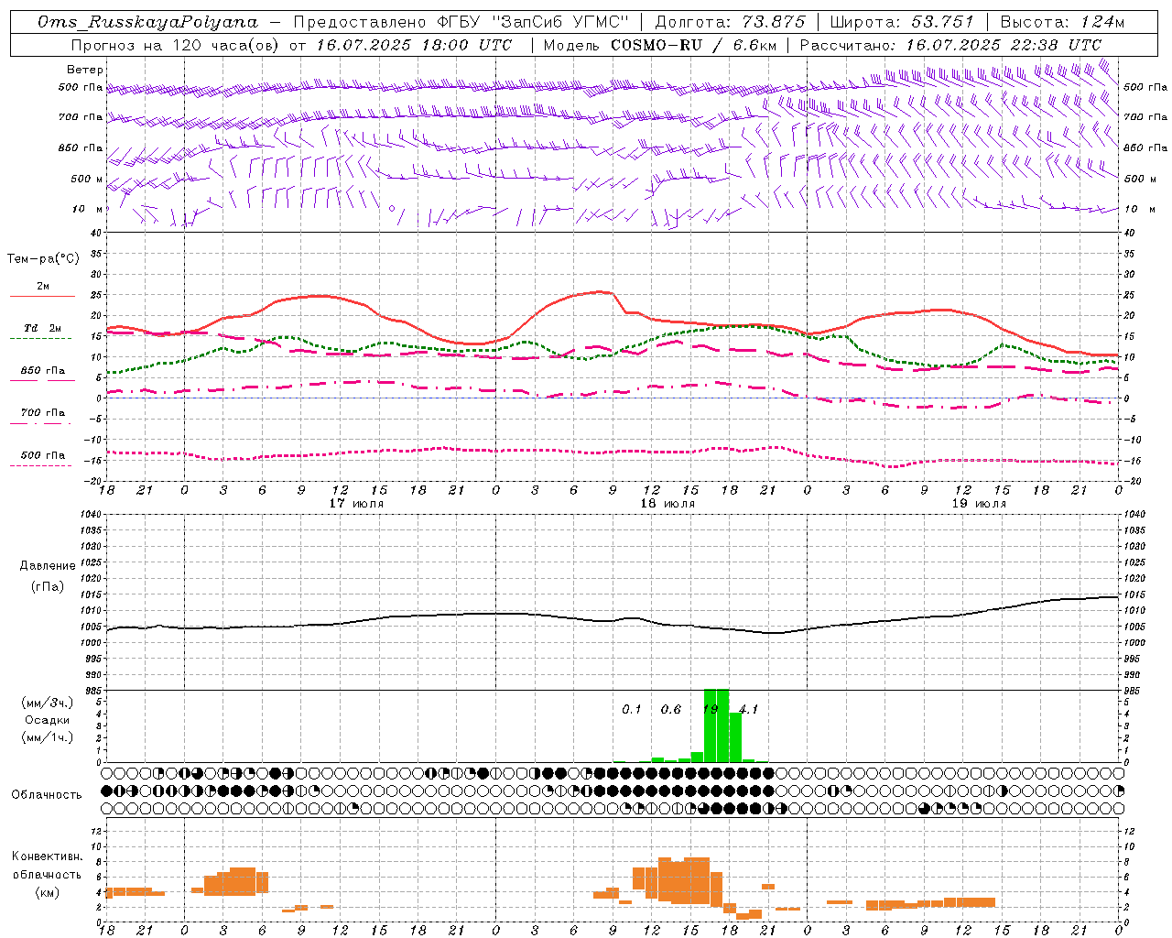Select the 17 июля date label

[x=356, y=504]
